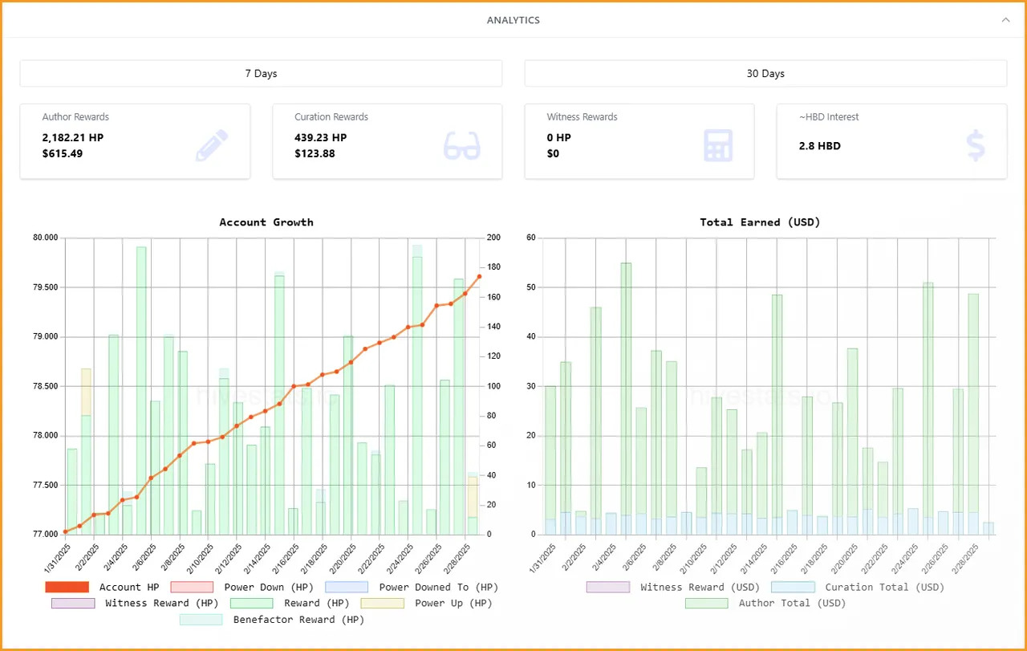Click the "140" right-axis label on Account Growth
1027x651 pixels.
click(x=493, y=327)
